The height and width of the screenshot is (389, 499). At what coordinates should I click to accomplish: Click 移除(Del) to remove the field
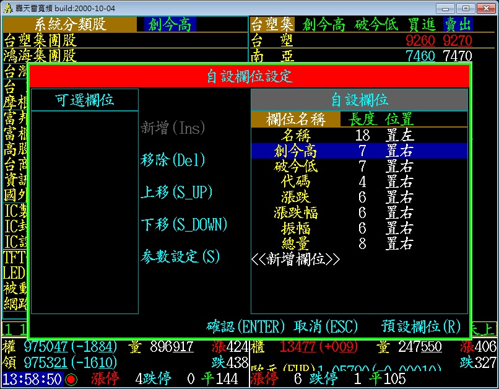[173, 160]
